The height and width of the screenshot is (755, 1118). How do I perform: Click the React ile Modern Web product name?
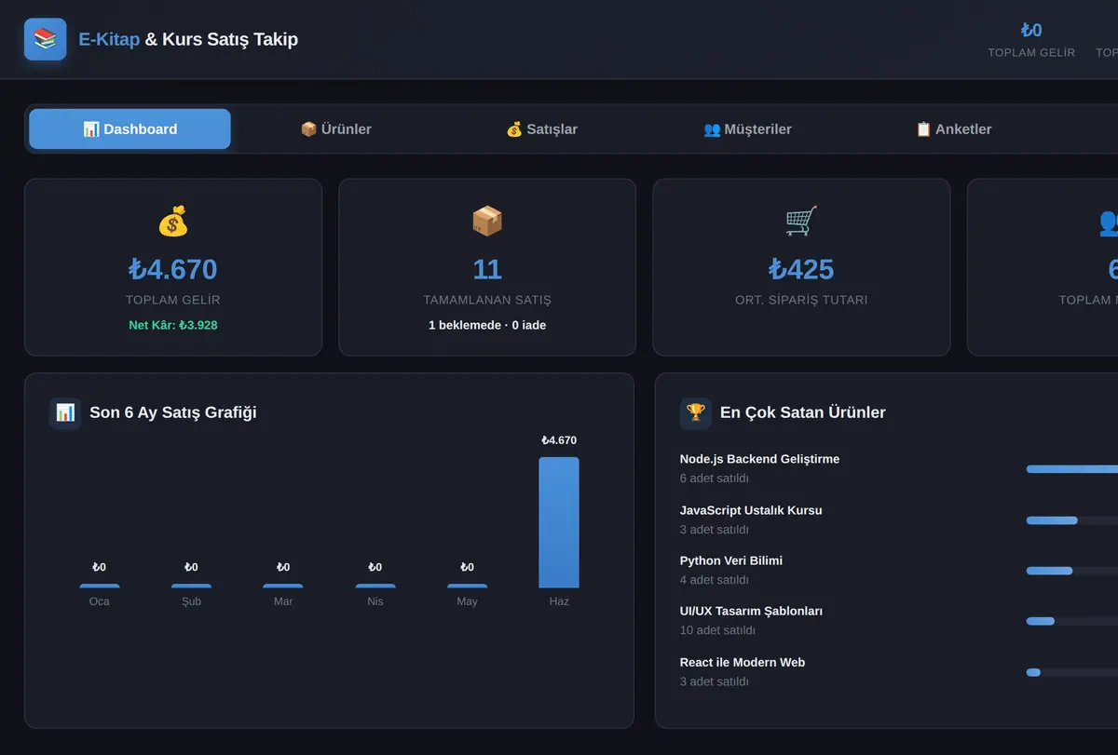tap(743, 662)
